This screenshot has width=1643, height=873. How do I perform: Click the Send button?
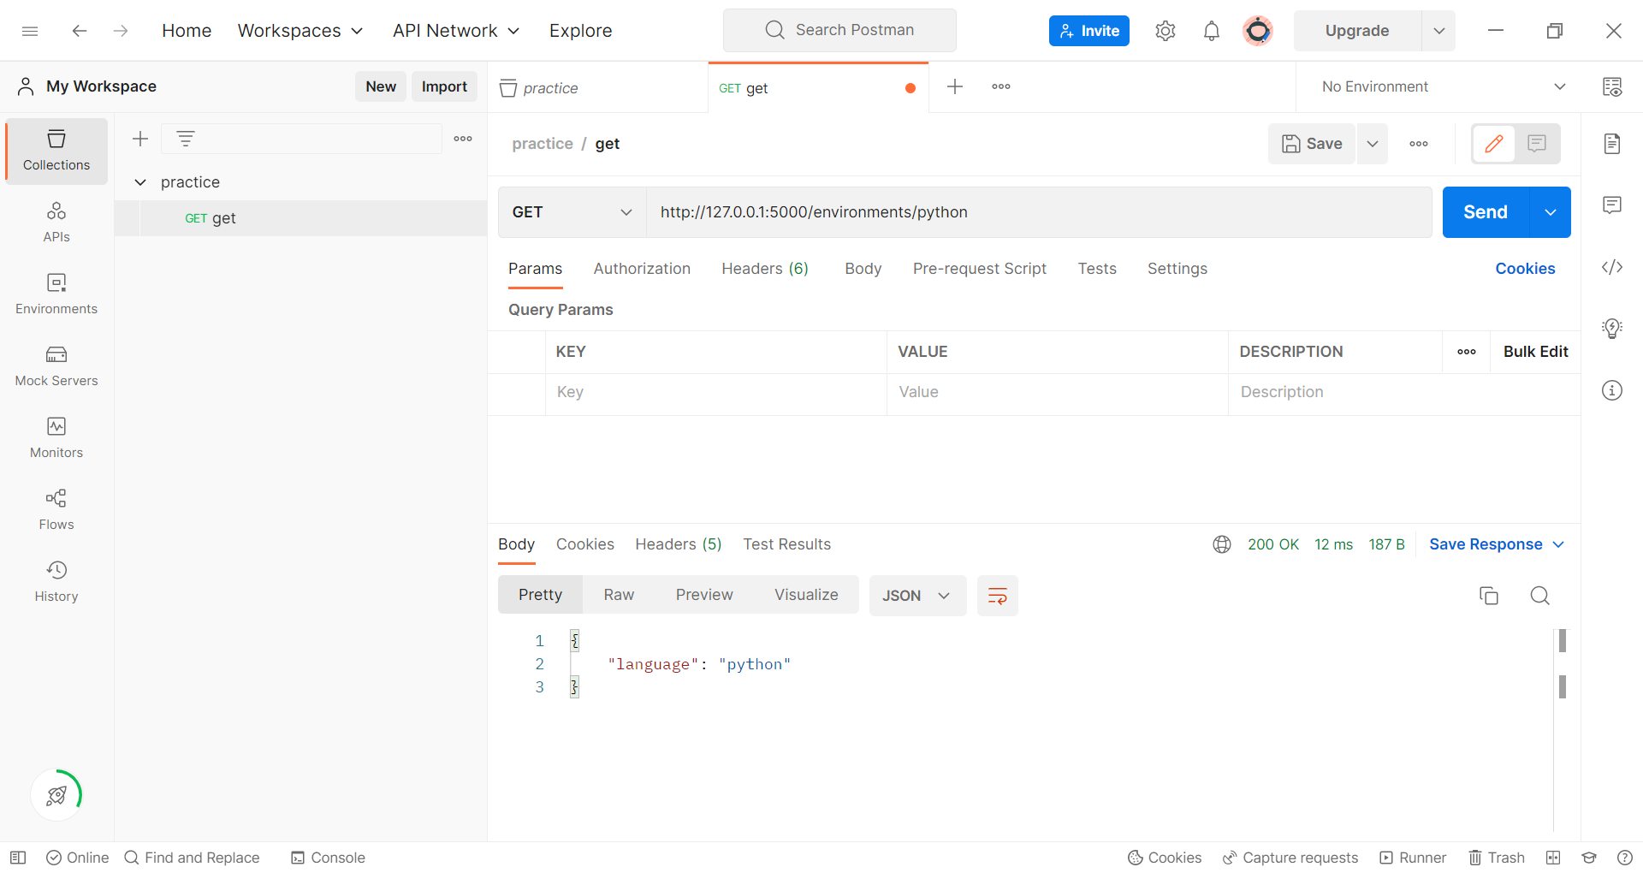1486,212
